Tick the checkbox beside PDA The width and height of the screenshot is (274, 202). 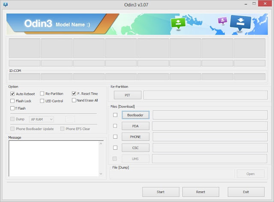[115, 126]
